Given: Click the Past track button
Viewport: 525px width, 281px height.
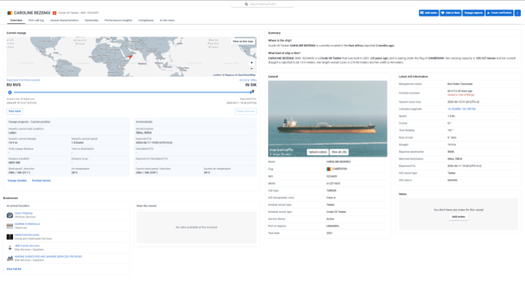Looking at the screenshot, I should click(15, 111).
